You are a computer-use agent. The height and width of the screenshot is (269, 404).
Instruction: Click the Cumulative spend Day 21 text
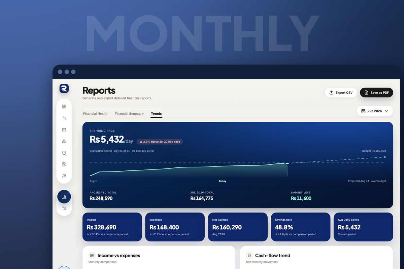(122, 151)
